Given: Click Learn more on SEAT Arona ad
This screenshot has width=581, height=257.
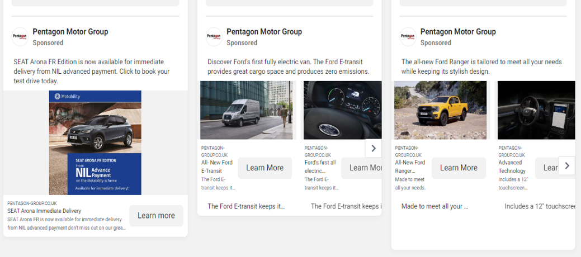Looking at the screenshot, I should (156, 216).
